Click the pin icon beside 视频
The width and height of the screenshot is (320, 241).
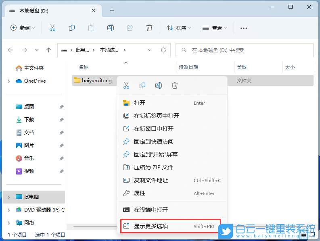point(61,171)
